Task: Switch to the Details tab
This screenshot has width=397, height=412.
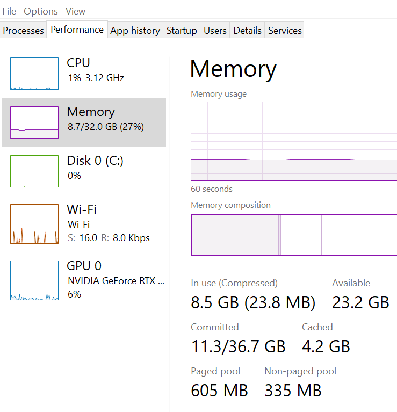Action: pos(247,31)
